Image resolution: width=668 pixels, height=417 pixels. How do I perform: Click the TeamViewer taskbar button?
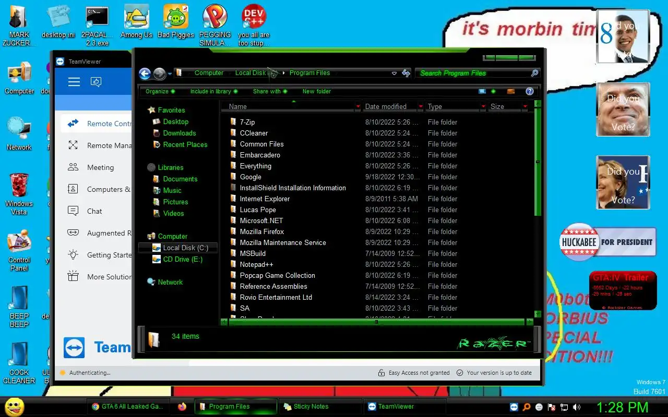point(404,407)
